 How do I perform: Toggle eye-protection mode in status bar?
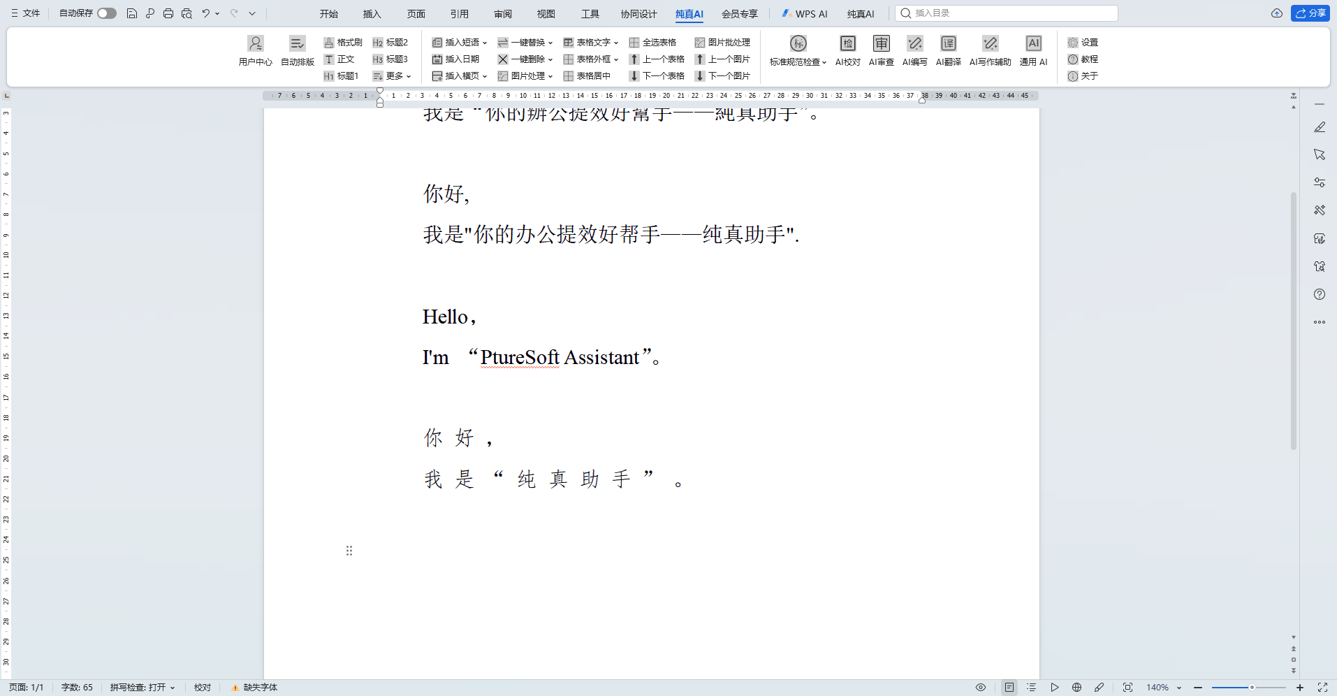981,688
